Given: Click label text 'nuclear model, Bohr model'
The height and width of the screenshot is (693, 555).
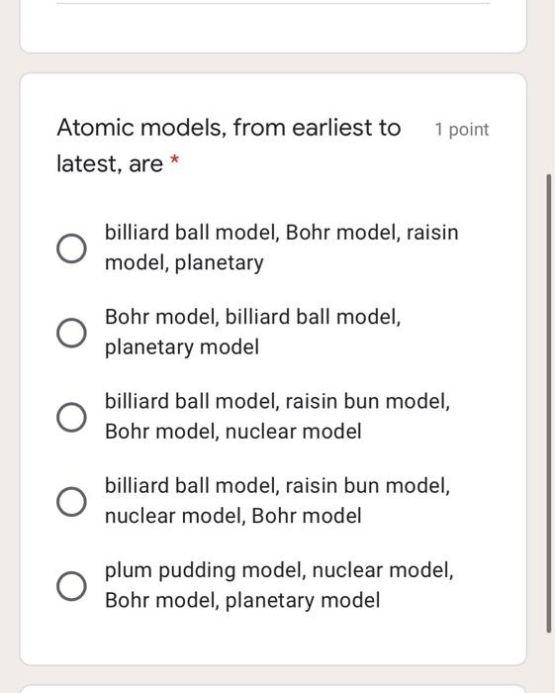Looking at the screenshot, I should [x=233, y=516].
